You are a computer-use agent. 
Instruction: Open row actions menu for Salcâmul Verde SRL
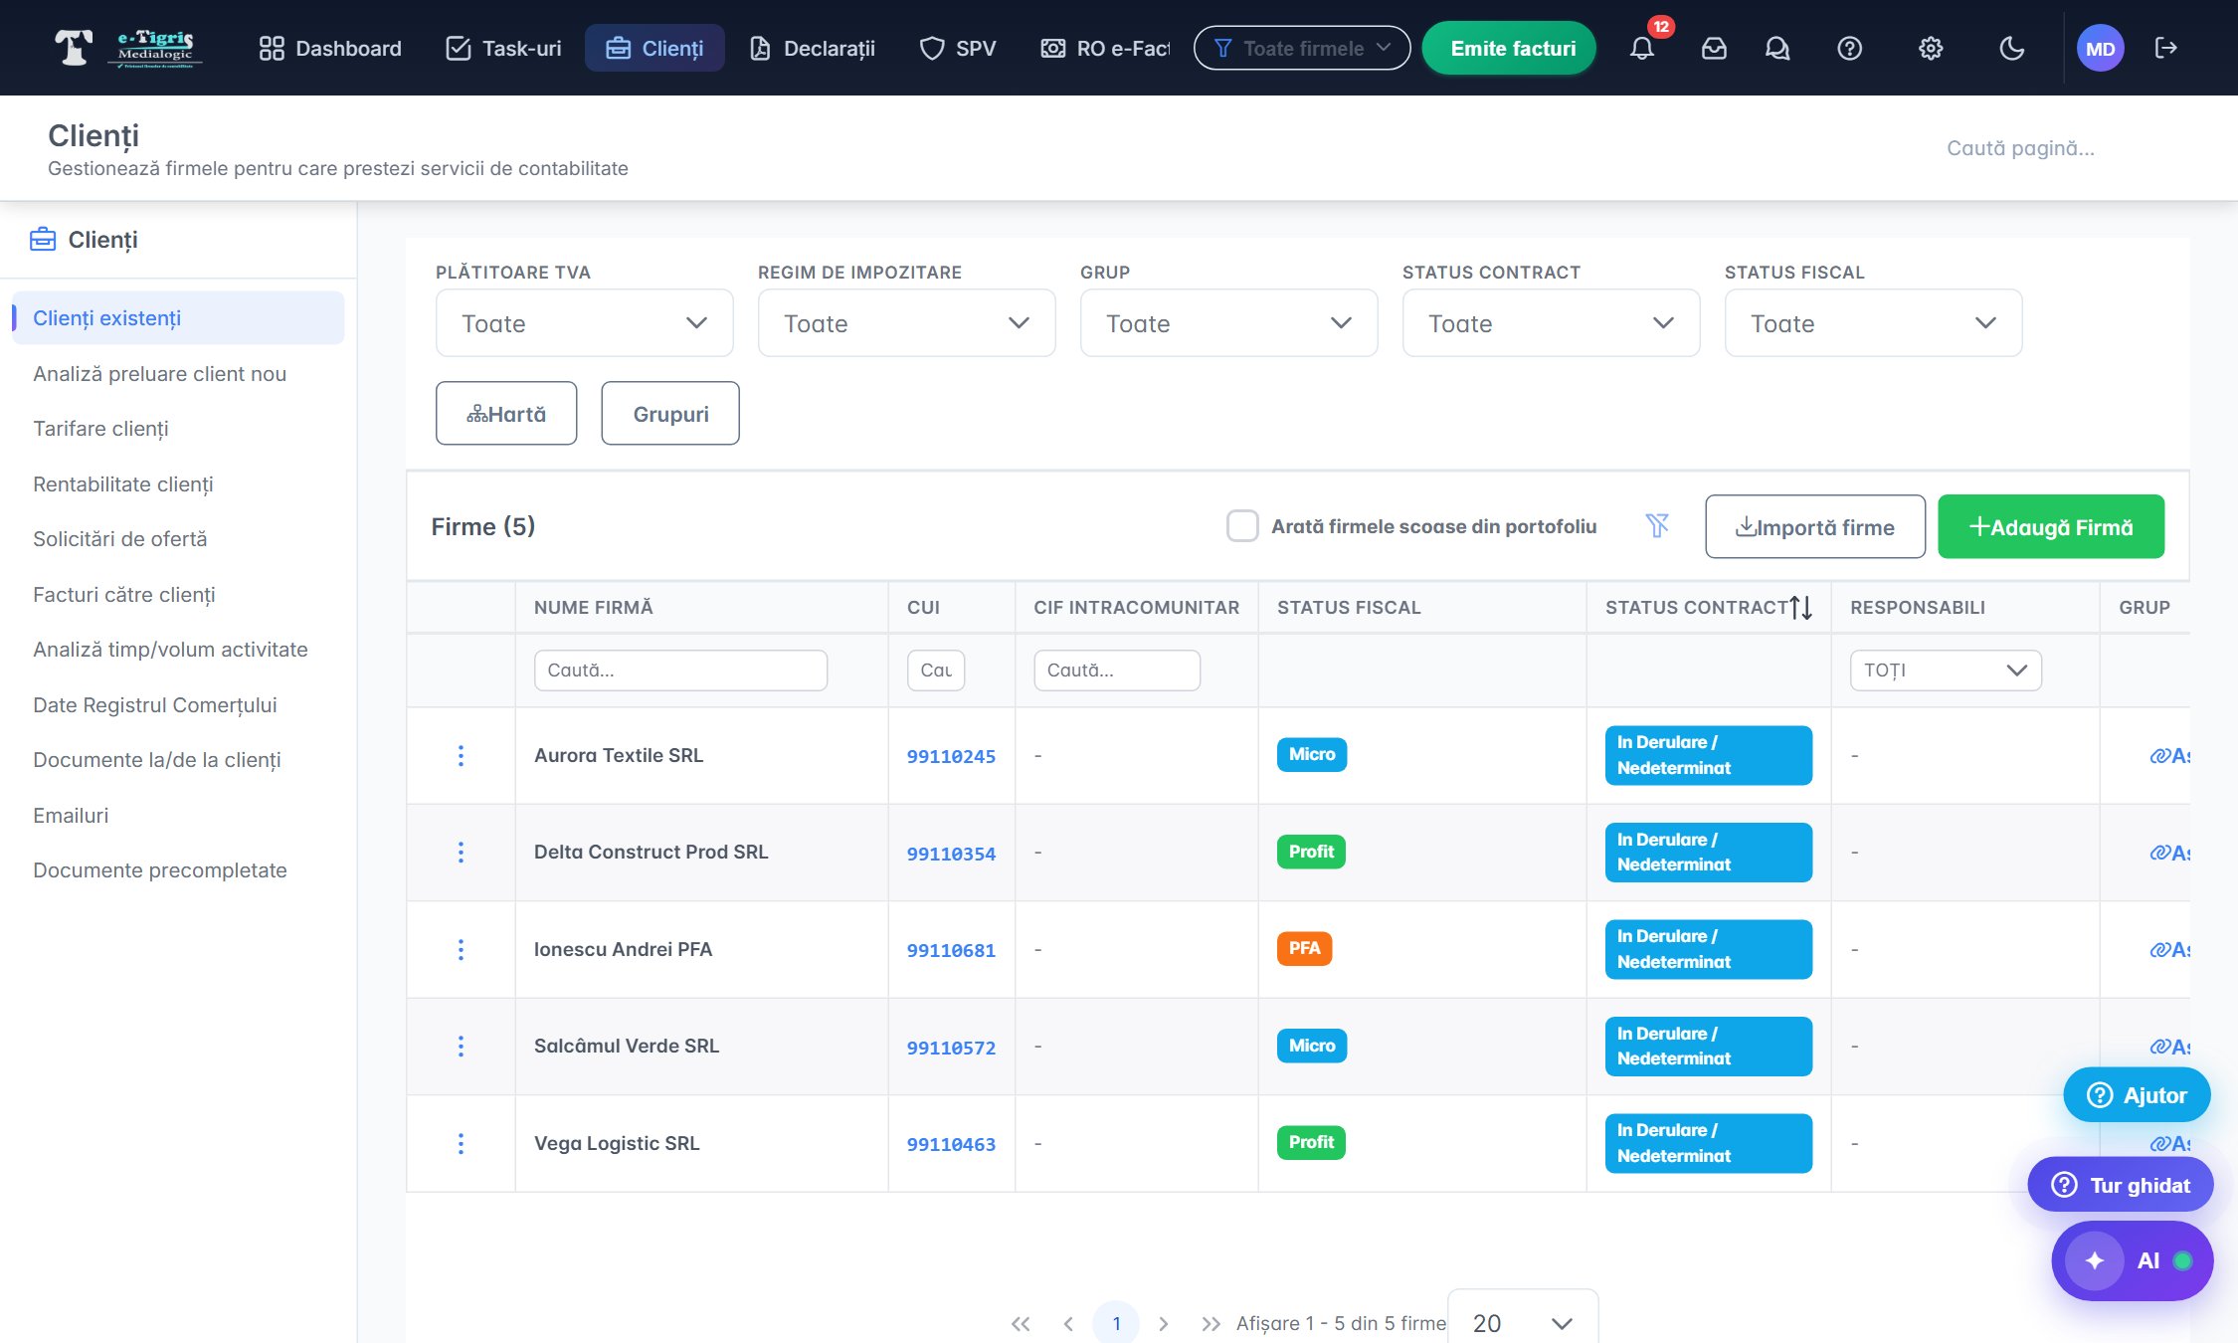coord(461,1046)
